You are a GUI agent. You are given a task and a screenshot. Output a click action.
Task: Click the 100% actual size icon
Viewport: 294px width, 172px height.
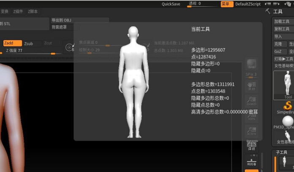coord(252,116)
